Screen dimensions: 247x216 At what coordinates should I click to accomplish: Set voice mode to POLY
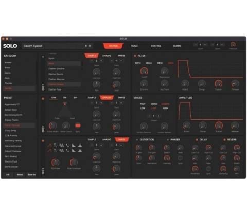(x=143, y=104)
